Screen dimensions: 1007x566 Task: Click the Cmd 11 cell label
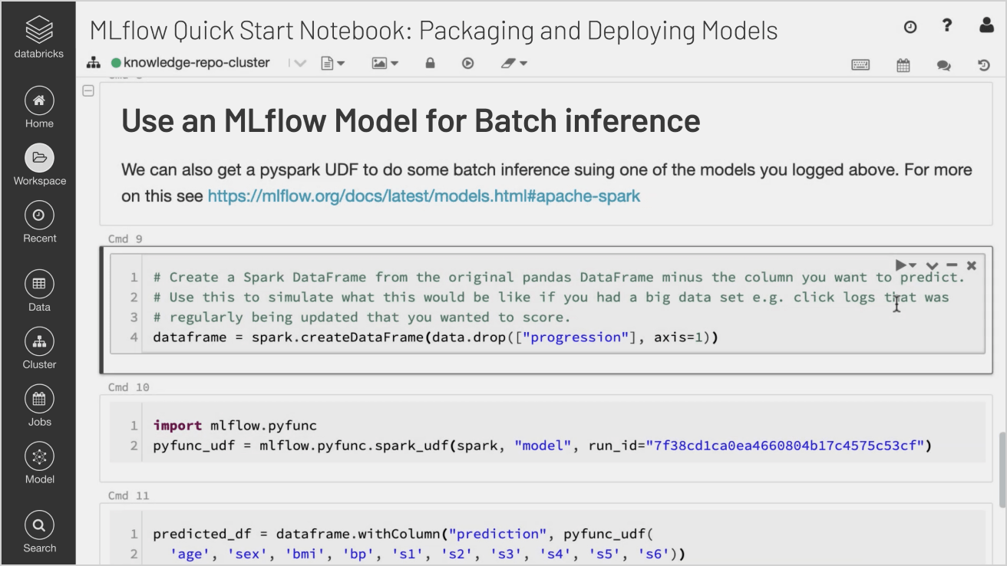point(128,495)
